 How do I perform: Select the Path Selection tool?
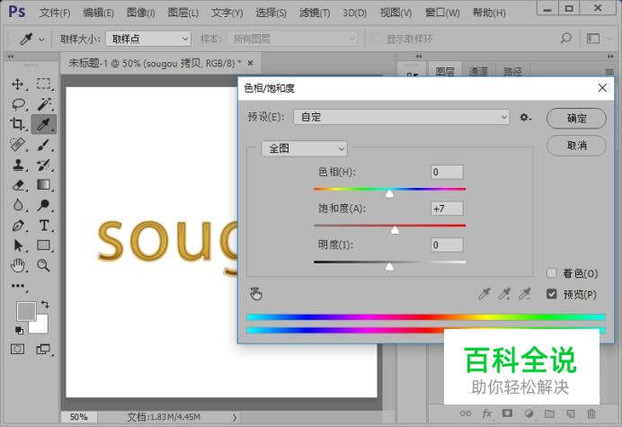pyautogui.click(x=17, y=245)
